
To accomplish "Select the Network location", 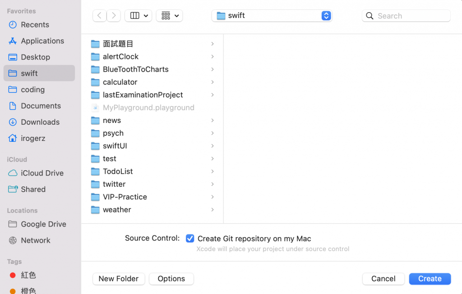I will click(35, 240).
